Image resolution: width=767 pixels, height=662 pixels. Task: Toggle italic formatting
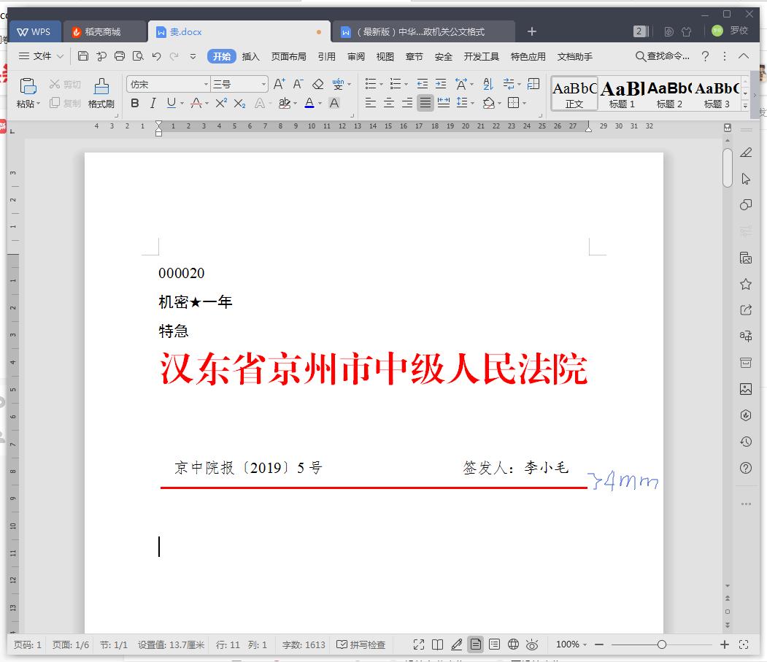[153, 103]
